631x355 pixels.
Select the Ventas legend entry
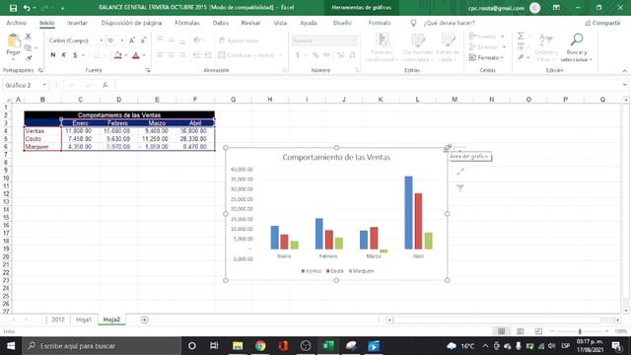click(x=312, y=271)
